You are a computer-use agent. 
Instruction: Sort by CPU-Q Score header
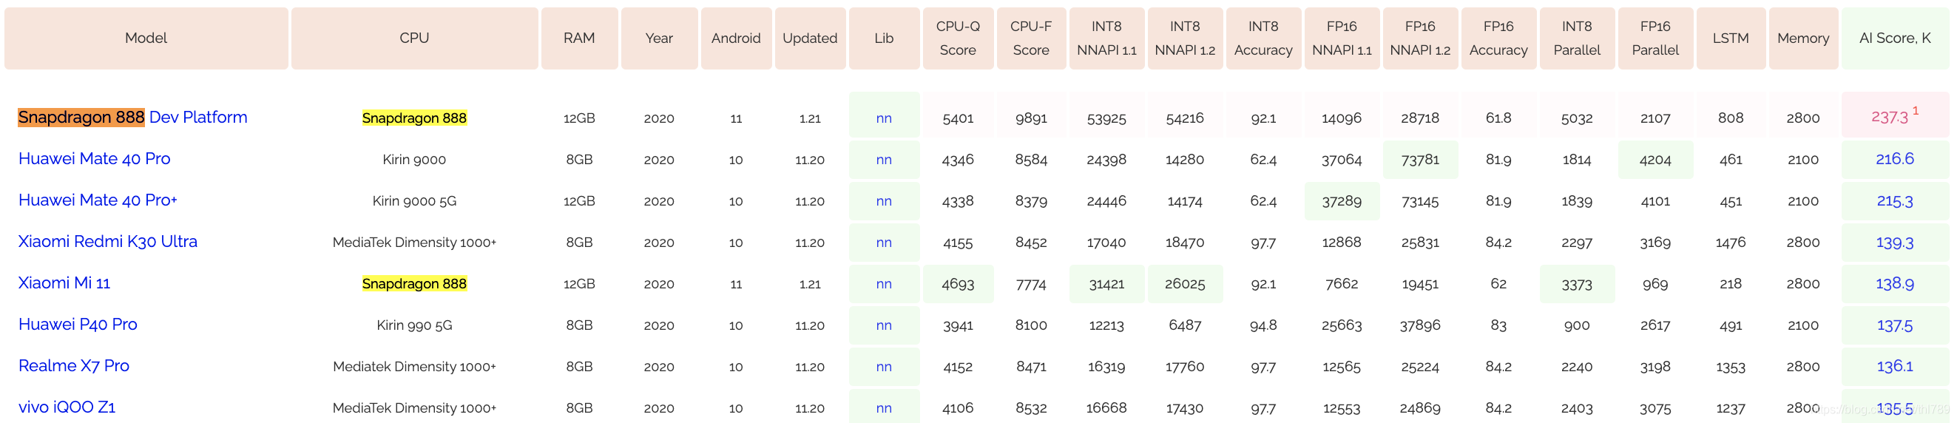click(x=958, y=38)
